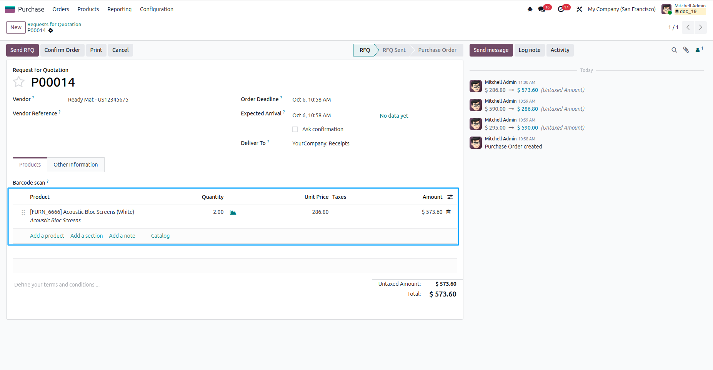Viewport: 713px width, 370px height.
Task: Click the Add a product link
Action: (x=47, y=236)
